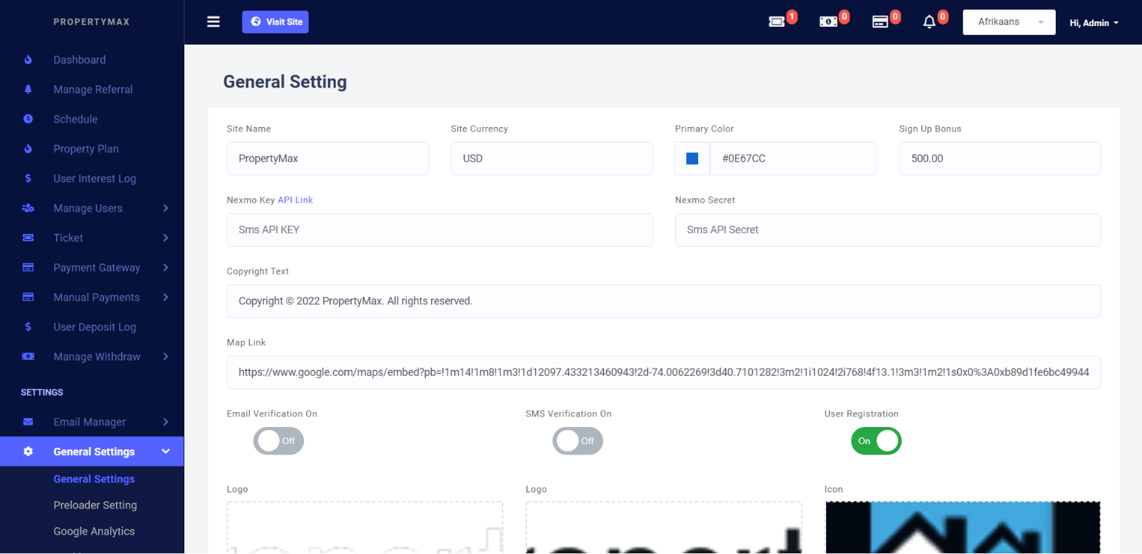Enable the Email Verification toggle
This screenshot has height=554, width=1142.
click(279, 441)
